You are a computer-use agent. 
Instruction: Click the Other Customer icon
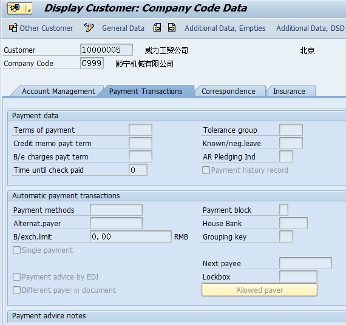[13, 28]
